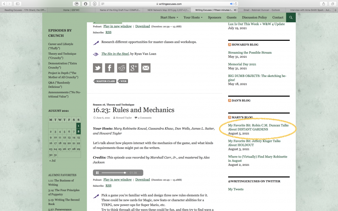Expand the Start Here menu
338x211 pixels.
(169, 18)
